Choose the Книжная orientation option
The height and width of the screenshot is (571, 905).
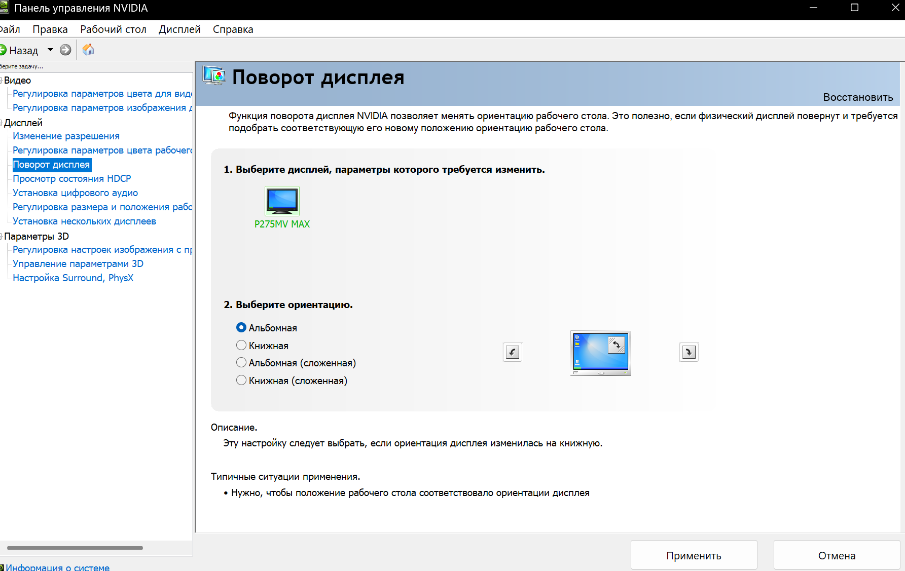tap(241, 346)
